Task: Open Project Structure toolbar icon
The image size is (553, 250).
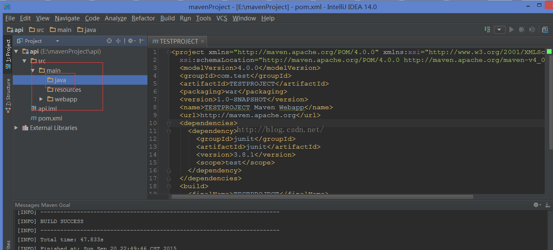Action: [545, 29]
